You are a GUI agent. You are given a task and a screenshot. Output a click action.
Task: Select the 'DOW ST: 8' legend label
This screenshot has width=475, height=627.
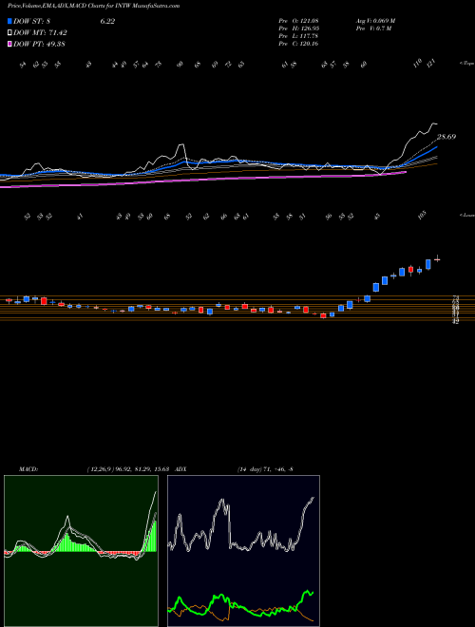click(x=33, y=22)
